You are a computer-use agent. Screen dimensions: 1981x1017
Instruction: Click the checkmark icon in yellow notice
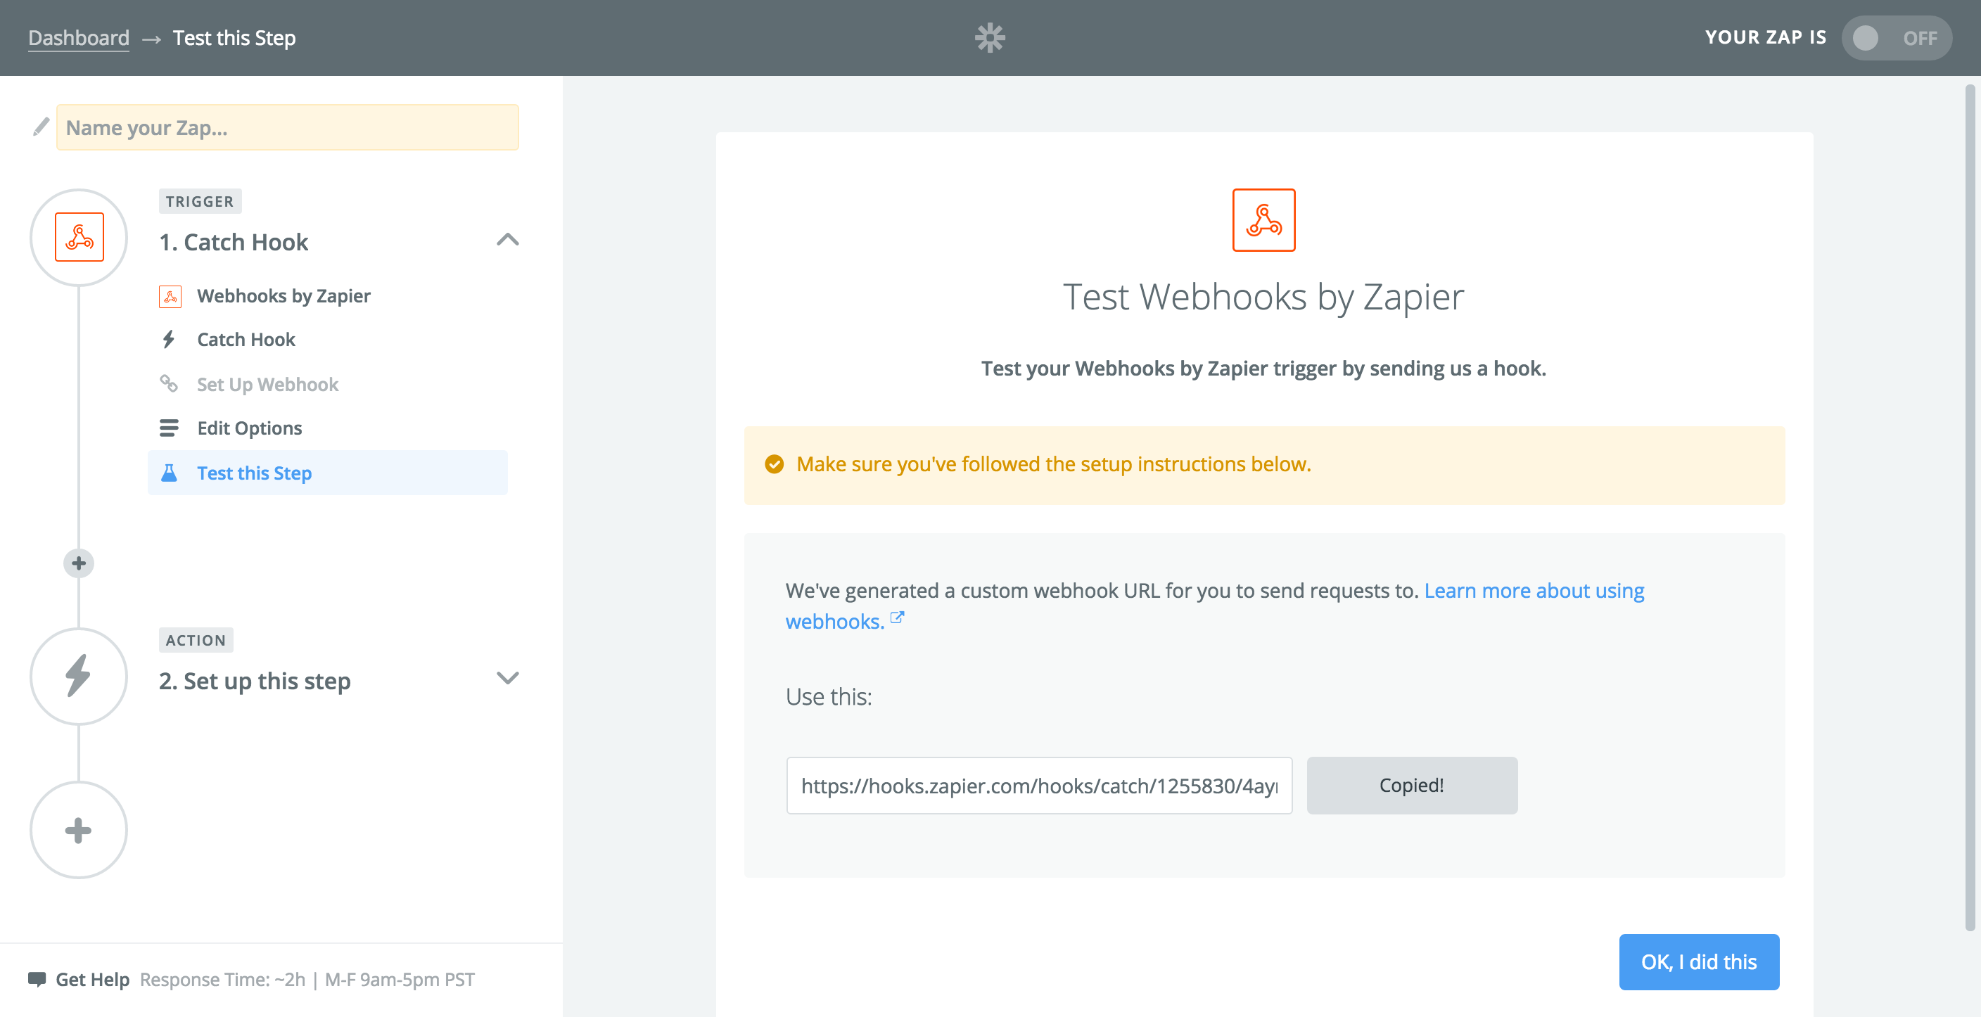click(774, 464)
